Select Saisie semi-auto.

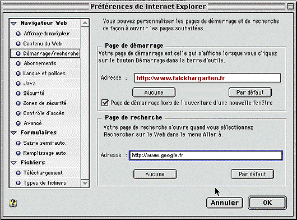pyautogui.click(x=45, y=143)
